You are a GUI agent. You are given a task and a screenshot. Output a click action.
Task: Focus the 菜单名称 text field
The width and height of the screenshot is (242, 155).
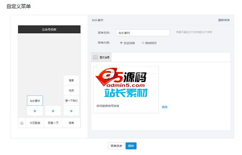pyautogui.click(x=143, y=33)
